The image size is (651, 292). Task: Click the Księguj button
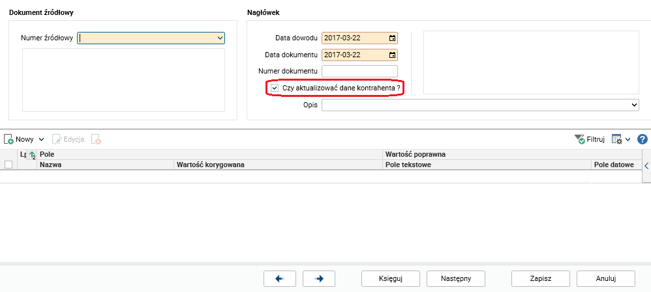pos(391,278)
